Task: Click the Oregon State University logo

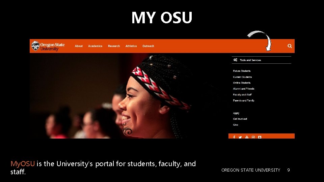Action: point(48,46)
